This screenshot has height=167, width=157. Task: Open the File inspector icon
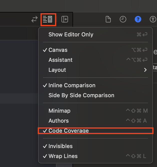point(108,19)
